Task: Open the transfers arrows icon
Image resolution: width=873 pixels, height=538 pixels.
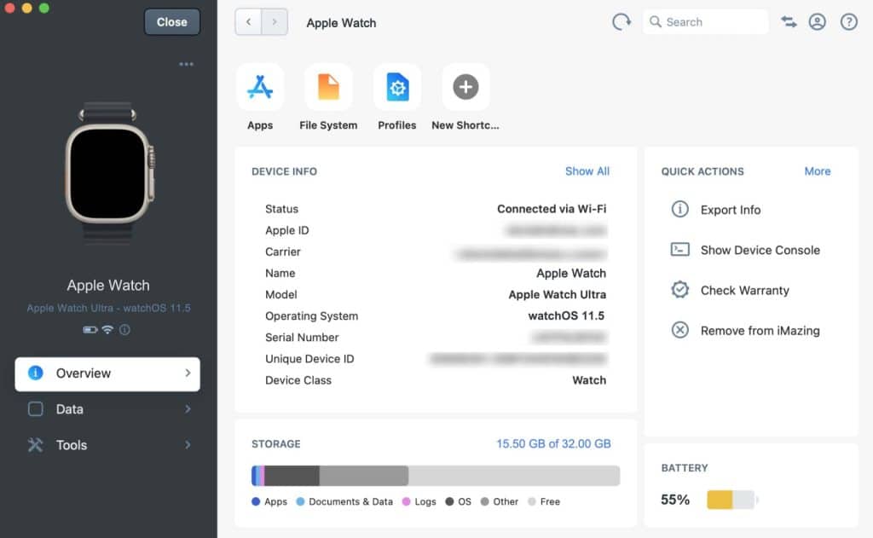Action: pyautogui.click(x=789, y=22)
